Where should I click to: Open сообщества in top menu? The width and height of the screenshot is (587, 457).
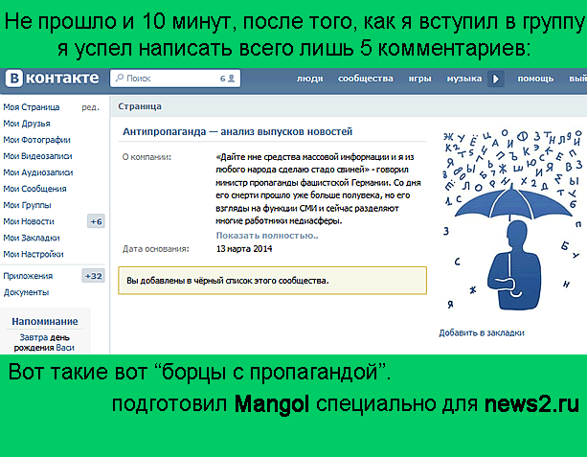coord(366,79)
